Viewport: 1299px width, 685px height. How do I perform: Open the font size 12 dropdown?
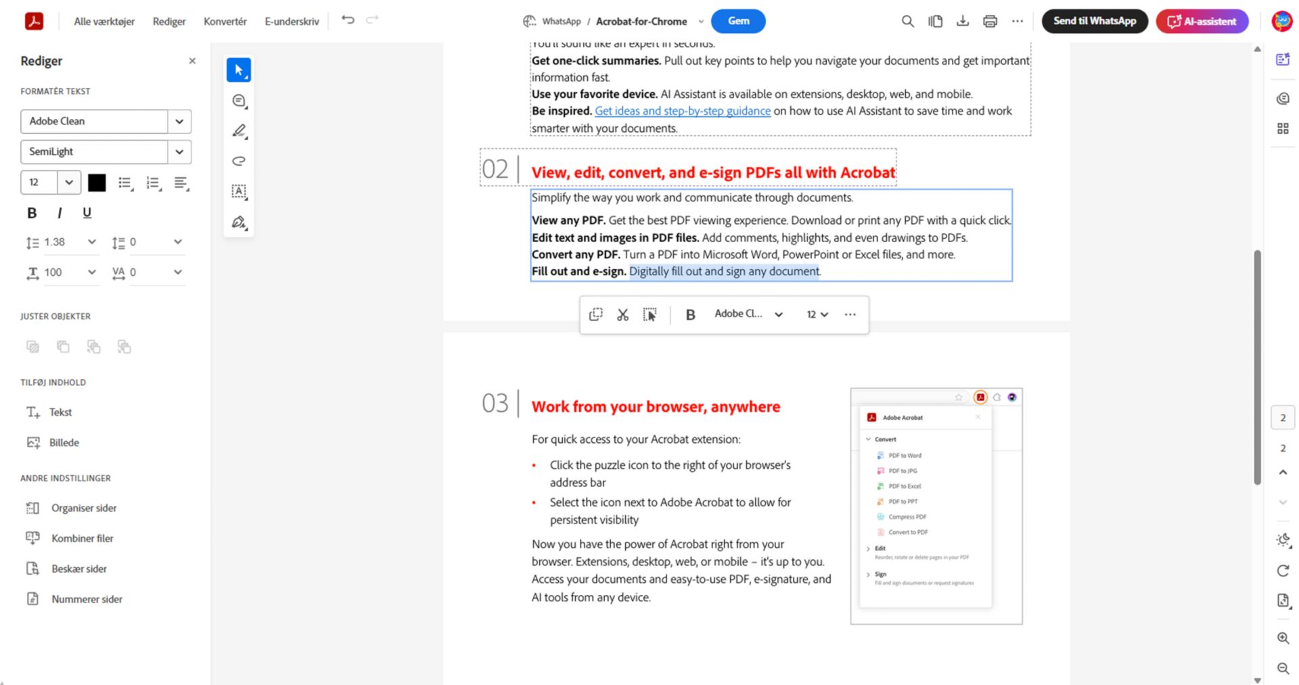[69, 183]
